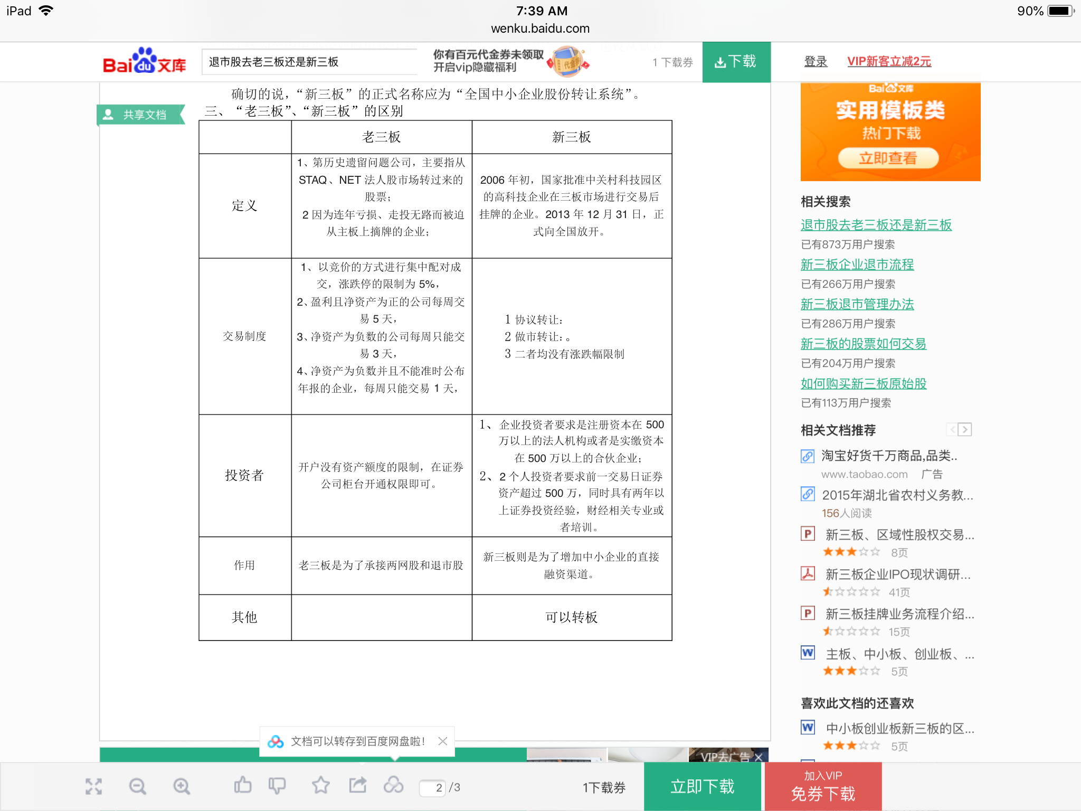Show previous related documents arrow
This screenshot has width=1081, height=811.
952,429
